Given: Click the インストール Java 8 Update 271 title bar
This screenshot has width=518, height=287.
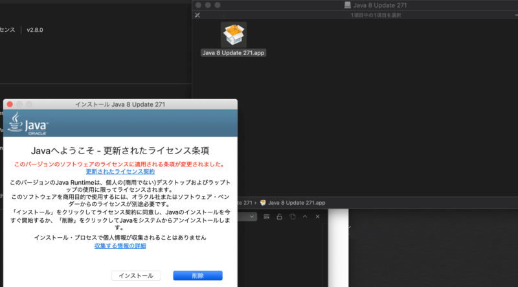Looking at the screenshot, I should pos(120,104).
